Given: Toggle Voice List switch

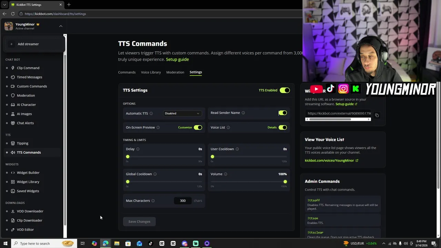Looking at the screenshot, I should pos(283,127).
